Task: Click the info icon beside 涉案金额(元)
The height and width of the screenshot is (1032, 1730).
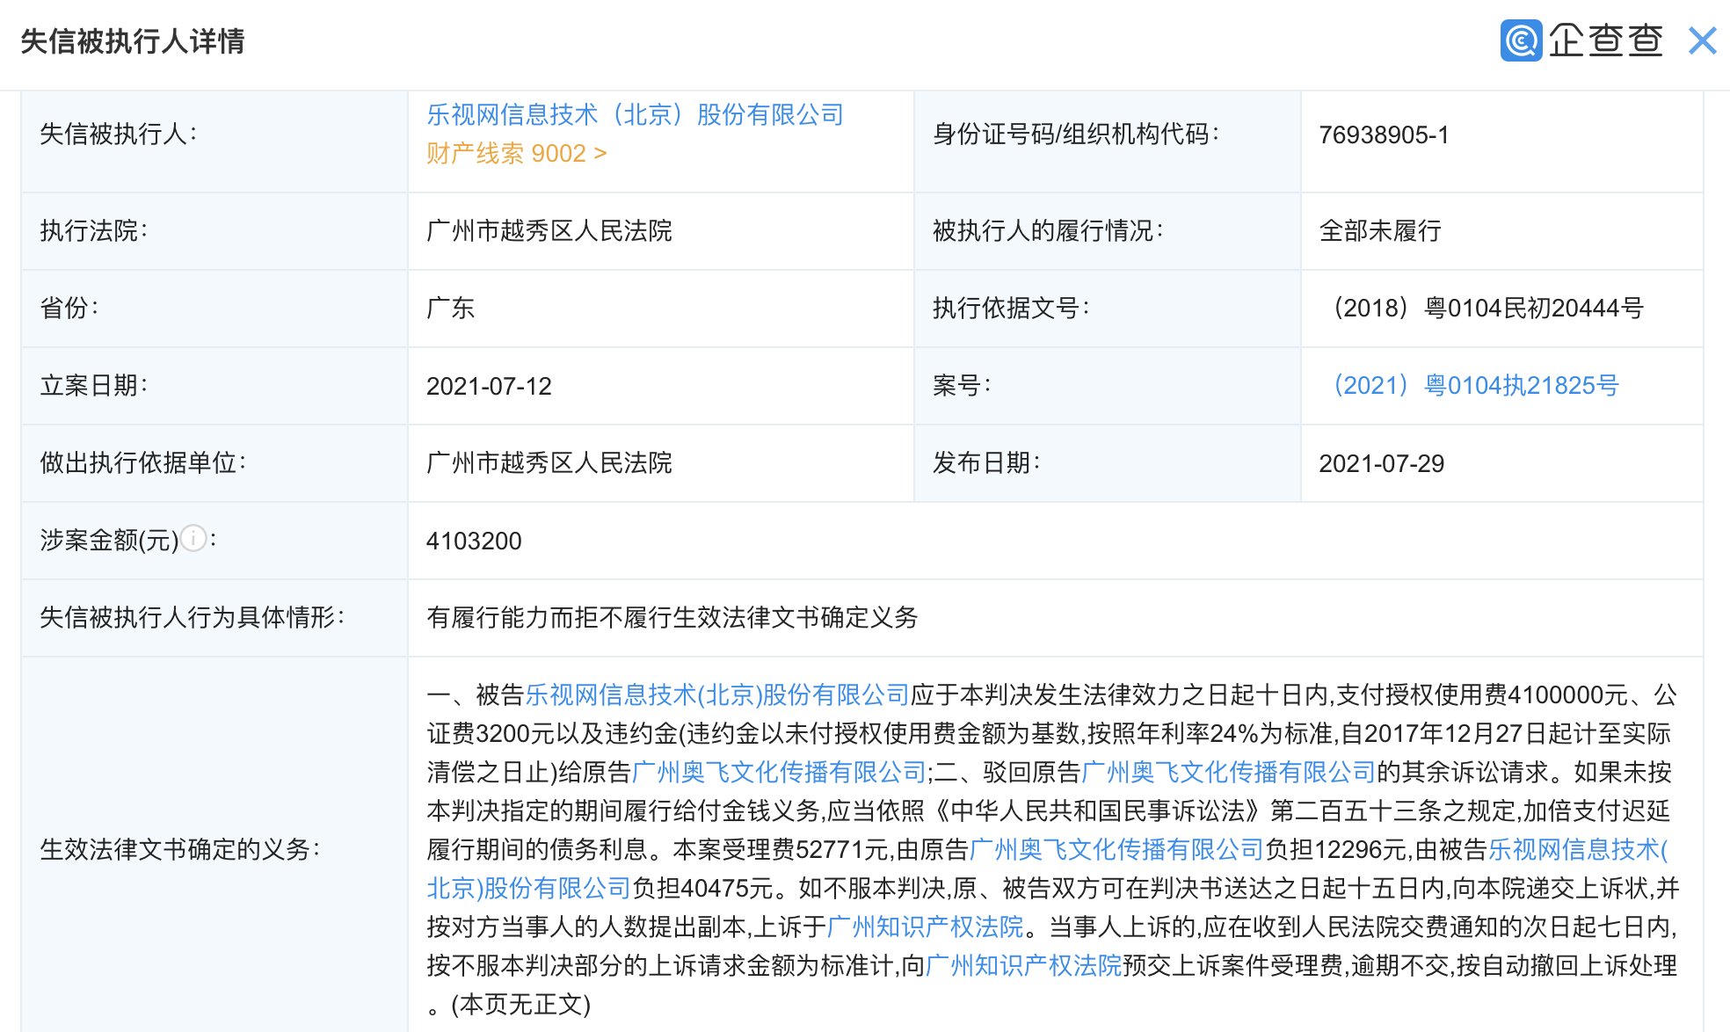Action: tap(193, 538)
